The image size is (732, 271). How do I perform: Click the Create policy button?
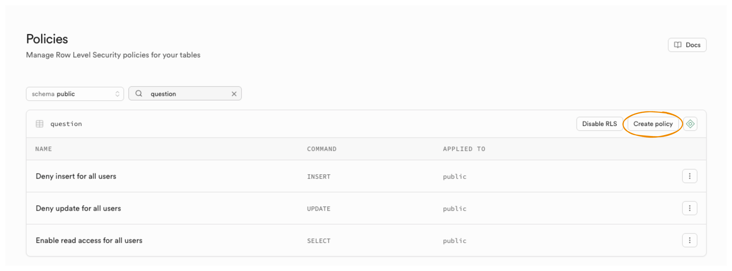[653, 124]
